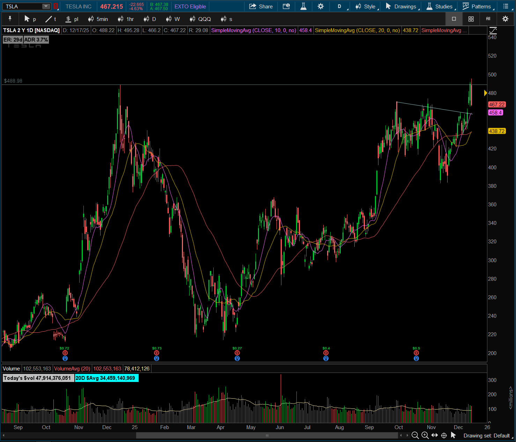Click the zoom out magnifier icon
The height and width of the screenshot is (442, 516).
point(415,435)
